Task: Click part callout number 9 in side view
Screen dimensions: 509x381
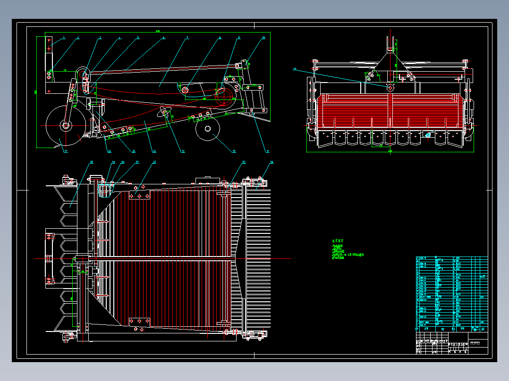Action: 239,38
